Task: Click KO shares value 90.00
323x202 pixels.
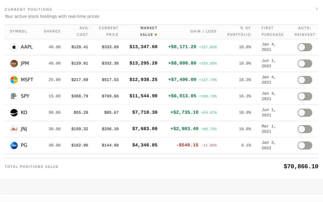Action: [55, 113]
